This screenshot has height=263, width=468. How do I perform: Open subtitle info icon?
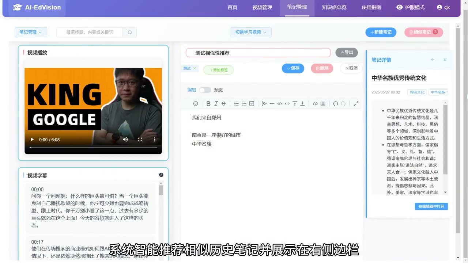tap(161, 175)
